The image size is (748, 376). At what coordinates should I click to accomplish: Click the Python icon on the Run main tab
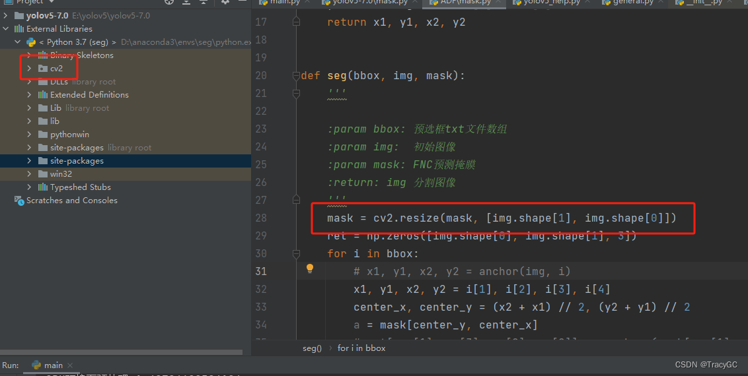tap(36, 365)
